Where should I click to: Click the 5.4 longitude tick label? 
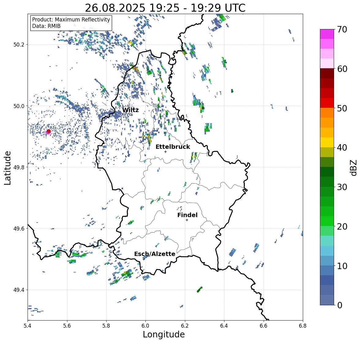pos(28,325)
